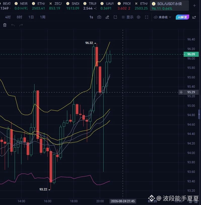
Task: Open the AI解读 analysis button
Action: coord(182,17)
